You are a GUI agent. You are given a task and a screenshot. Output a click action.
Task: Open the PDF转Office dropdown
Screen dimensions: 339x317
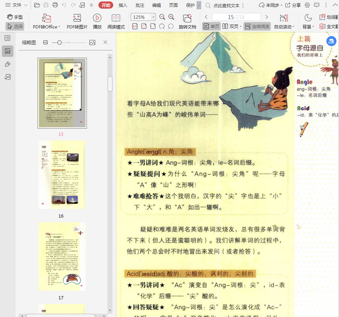point(47,21)
